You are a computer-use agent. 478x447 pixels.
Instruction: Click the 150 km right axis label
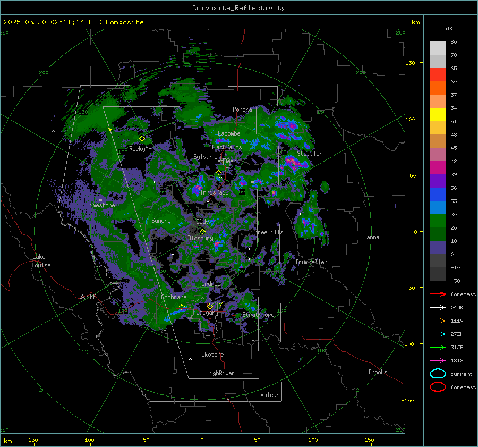410,63
